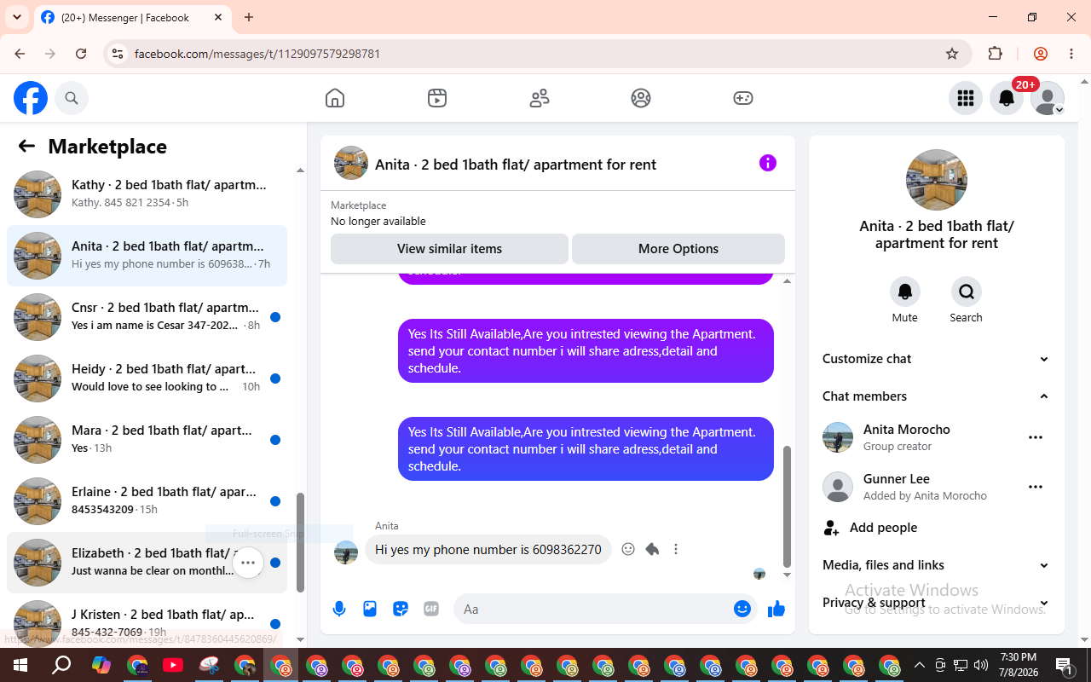The image size is (1091, 682).
Task: Open Kathy's apartment conversation
Action: pyautogui.click(x=147, y=194)
